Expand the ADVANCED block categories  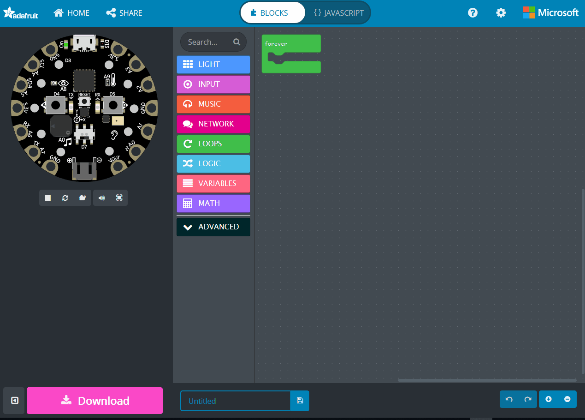[213, 227]
